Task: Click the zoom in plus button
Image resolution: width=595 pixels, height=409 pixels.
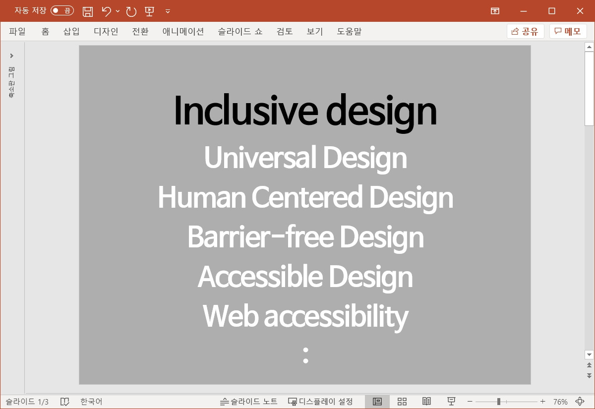Action: click(x=542, y=402)
